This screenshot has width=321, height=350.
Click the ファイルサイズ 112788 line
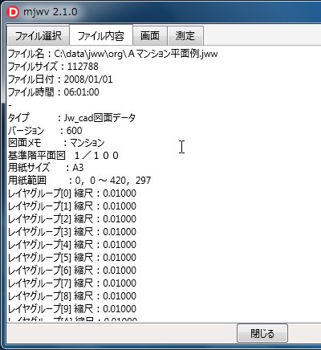(53, 67)
